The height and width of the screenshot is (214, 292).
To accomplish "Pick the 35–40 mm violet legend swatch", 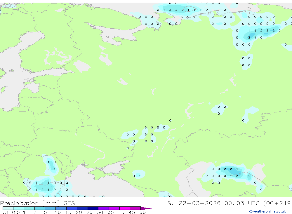I will [x=114, y=208].
